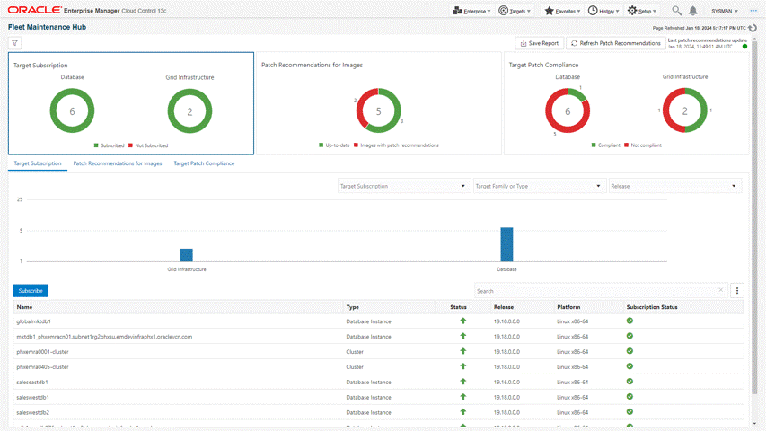
Task: Click the Save Report button
Action: pos(539,43)
